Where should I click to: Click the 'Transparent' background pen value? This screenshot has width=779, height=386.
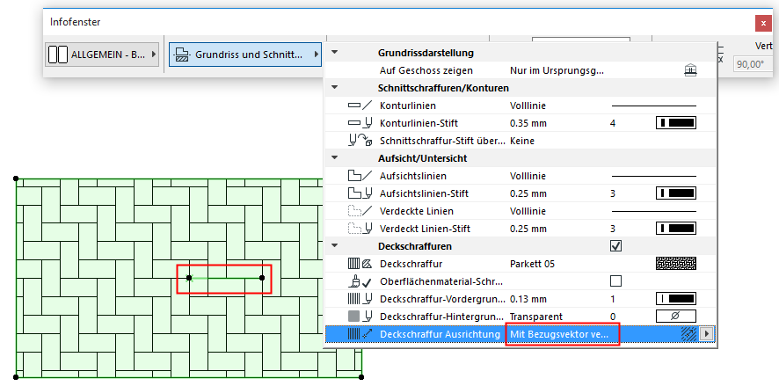[x=536, y=317]
